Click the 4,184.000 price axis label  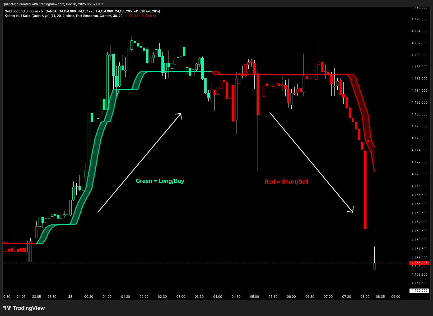tap(420, 91)
